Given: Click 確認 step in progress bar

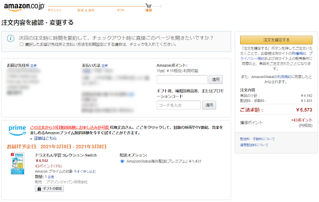Looking at the screenshot, I should pyautogui.click(x=149, y=10).
